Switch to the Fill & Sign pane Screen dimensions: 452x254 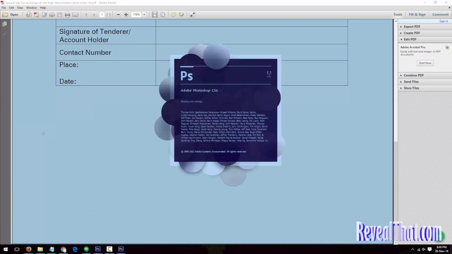417,14
